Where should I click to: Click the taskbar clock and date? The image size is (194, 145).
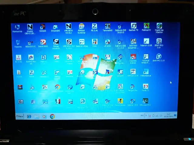(x=169, y=115)
